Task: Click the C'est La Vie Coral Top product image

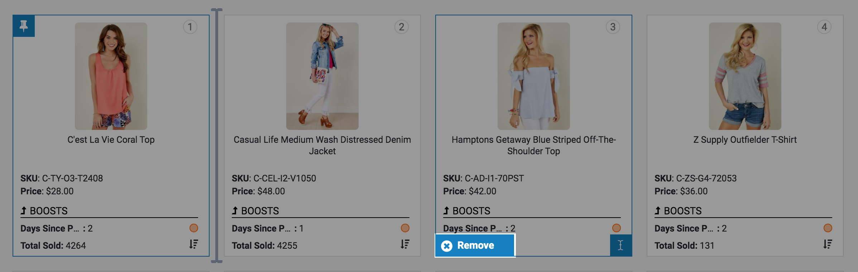Action: tap(111, 76)
